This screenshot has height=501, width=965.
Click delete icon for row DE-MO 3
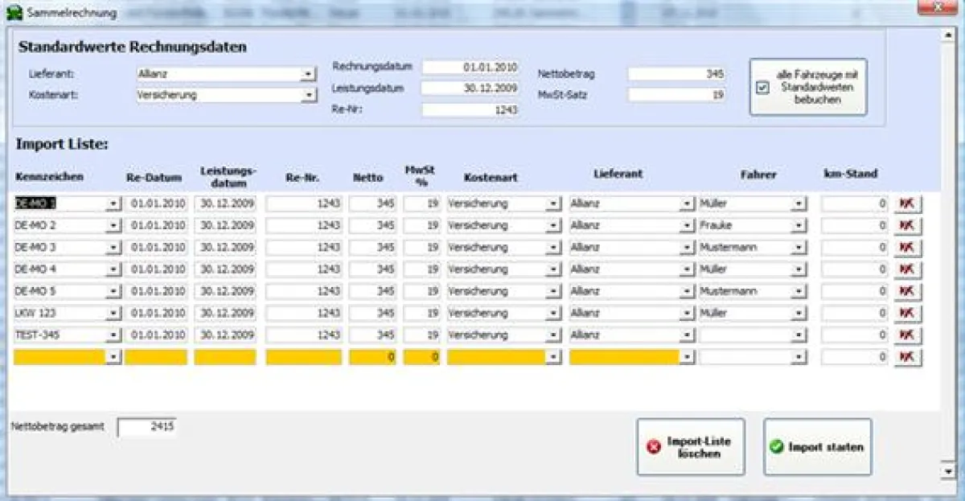(x=908, y=248)
